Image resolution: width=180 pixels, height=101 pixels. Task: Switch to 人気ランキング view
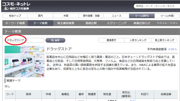pos(138,40)
